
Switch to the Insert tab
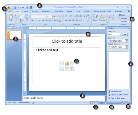pyautogui.click(x=26, y=11)
